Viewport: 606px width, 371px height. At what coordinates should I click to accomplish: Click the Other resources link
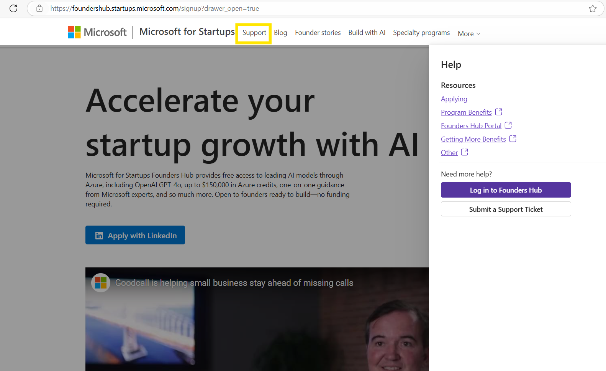pyautogui.click(x=449, y=153)
